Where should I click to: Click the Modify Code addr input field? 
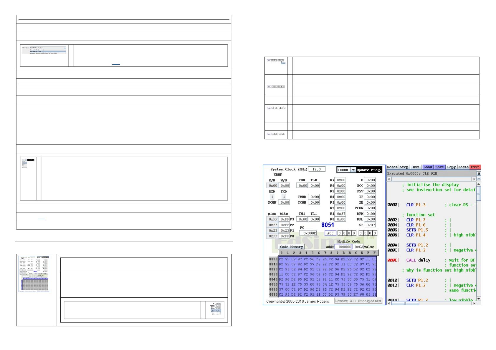click(x=344, y=247)
